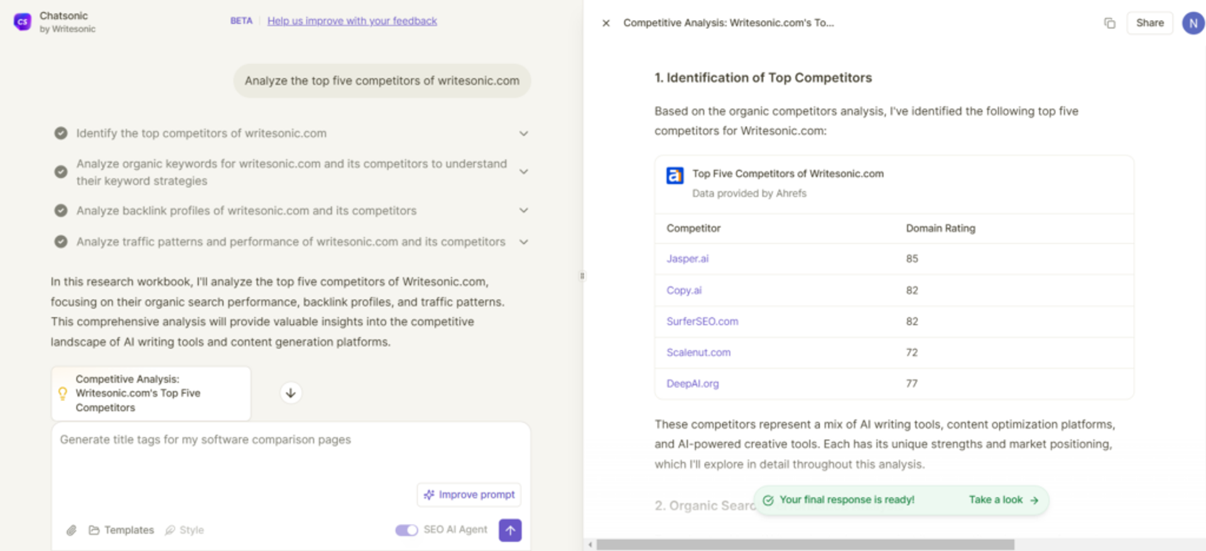Image resolution: width=1206 pixels, height=551 pixels.
Task: Expand the traffic patterns step
Action: (x=523, y=242)
